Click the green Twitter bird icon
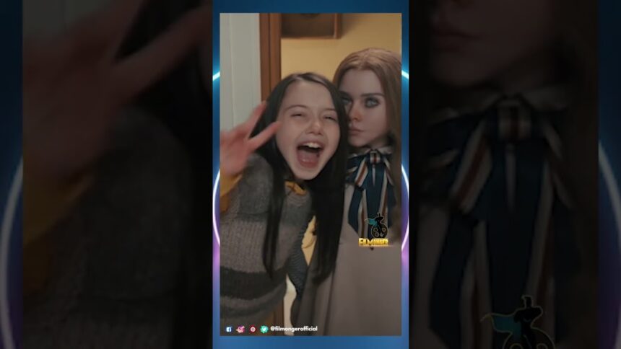This screenshot has height=349, width=621. click(264, 329)
